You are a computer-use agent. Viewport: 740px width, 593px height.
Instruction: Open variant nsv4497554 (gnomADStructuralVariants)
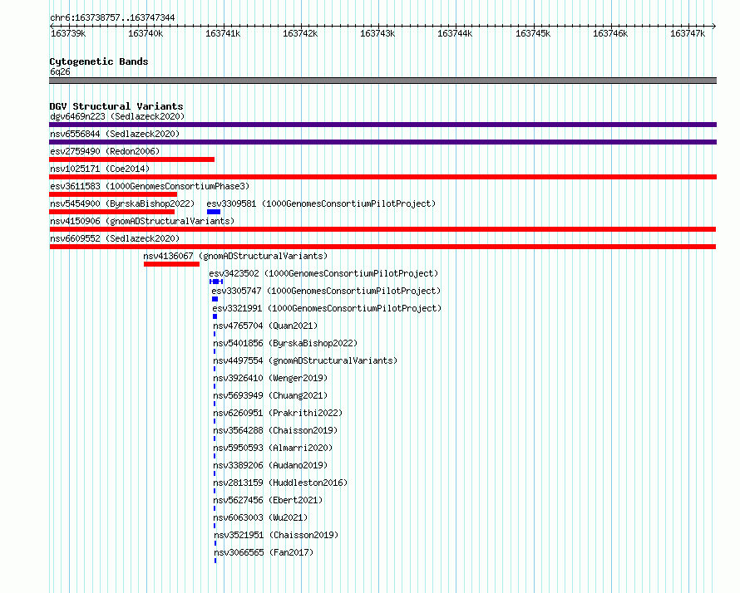point(305,360)
